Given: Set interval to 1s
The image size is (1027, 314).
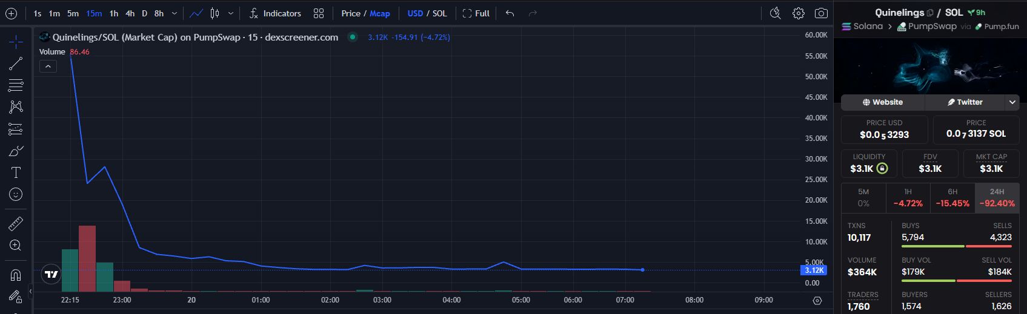Looking at the screenshot, I should (x=38, y=13).
